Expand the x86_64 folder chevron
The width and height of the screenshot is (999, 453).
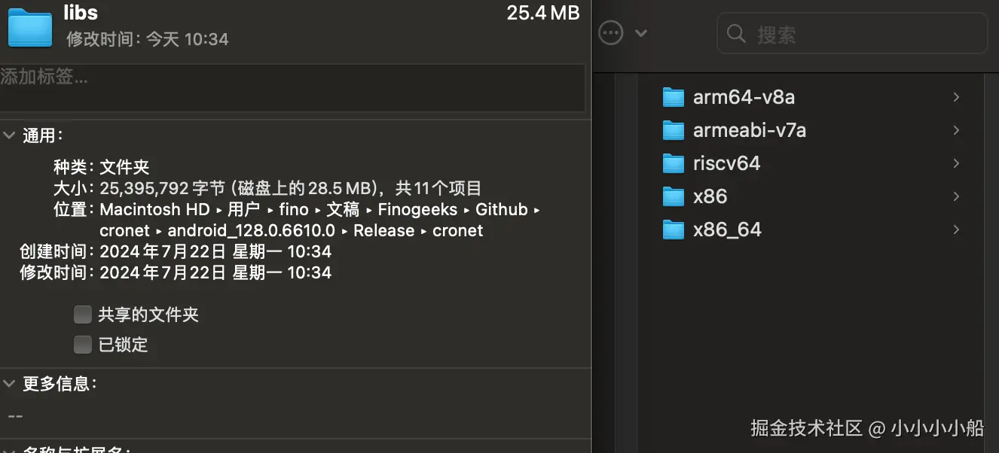(956, 230)
